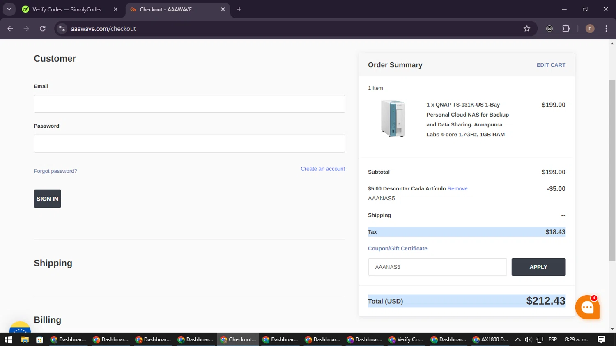Hit the SIGN IN button
The height and width of the screenshot is (346, 616).
47,199
